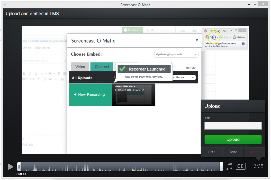Image resolution: width=271 pixels, height=180 pixels.
Task: Expand the text color dropdown arrow
Action: (46, 73)
